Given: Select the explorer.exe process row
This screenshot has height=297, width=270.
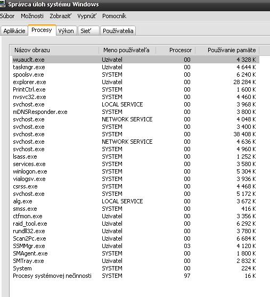Looking at the screenshot, I should (x=135, y=82).
